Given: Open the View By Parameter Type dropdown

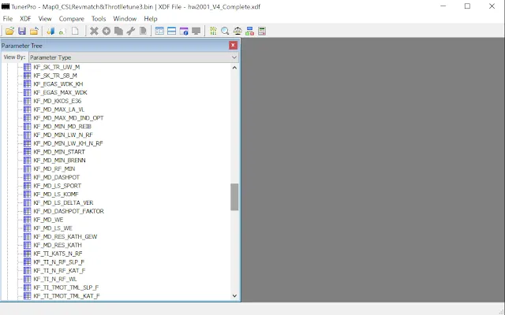Looking at the screenshot, I should tap(133, 57).
